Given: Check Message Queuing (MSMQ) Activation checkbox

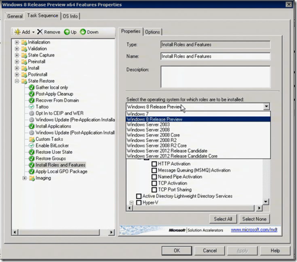Looking at the screenshot, I should 154,170.
